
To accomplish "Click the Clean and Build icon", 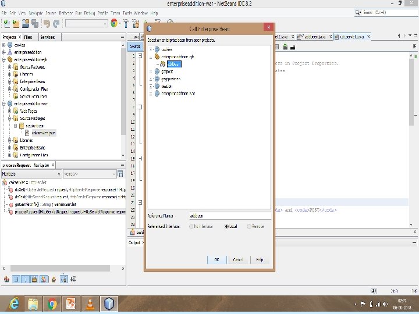I will [x=136, y=23].
